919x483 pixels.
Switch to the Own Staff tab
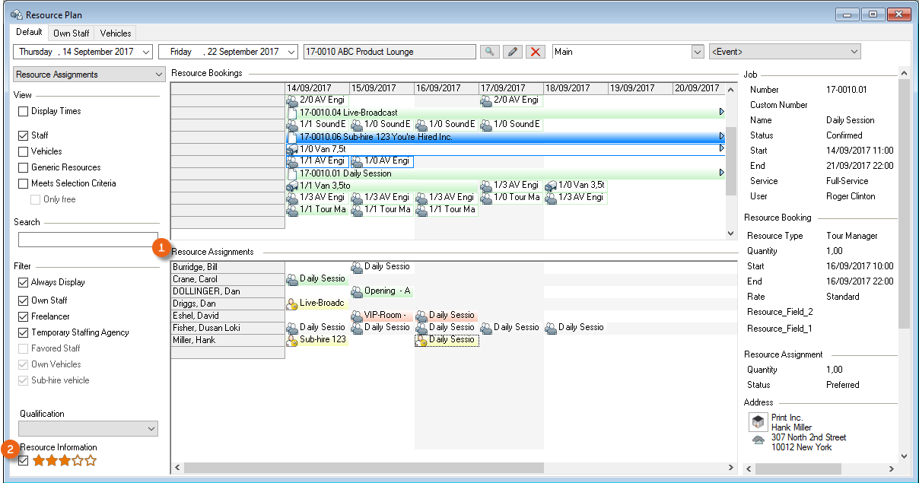coord(72,33)
